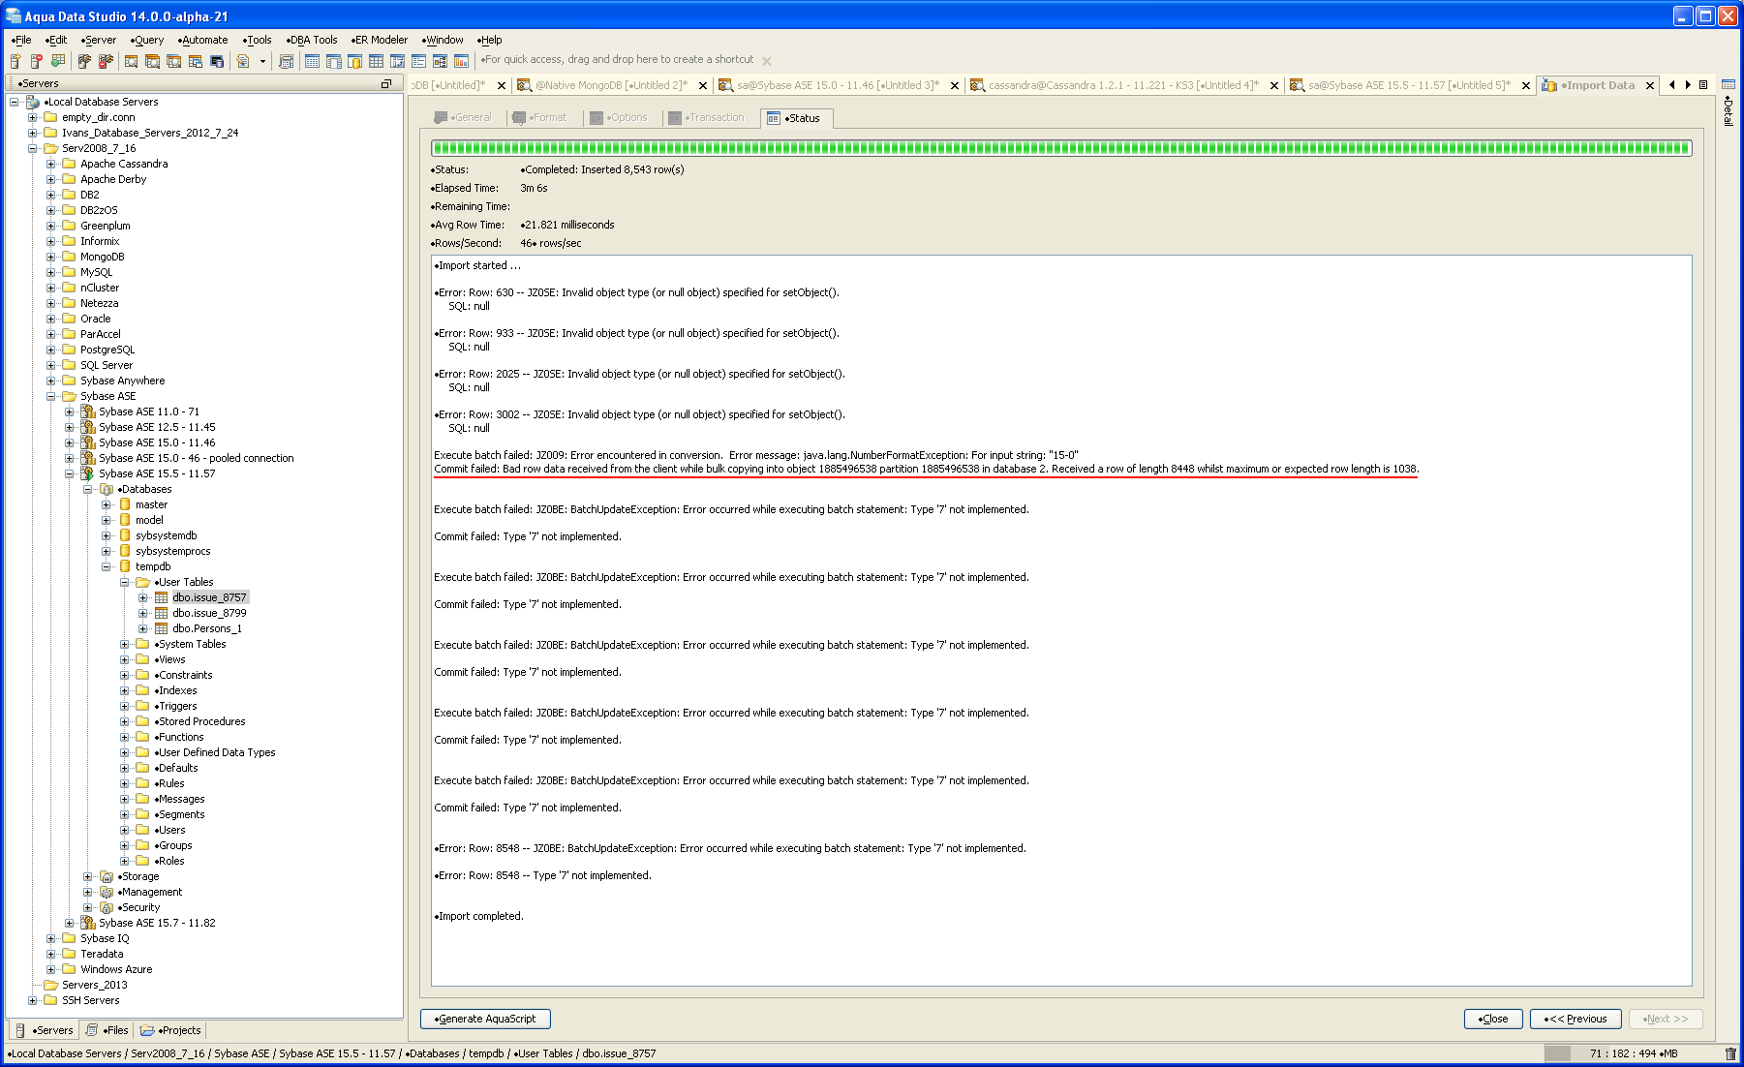Click the trash can icon in status bar
1744x1067 pixels.
pyautogui.click(x=1730, y=1053)
